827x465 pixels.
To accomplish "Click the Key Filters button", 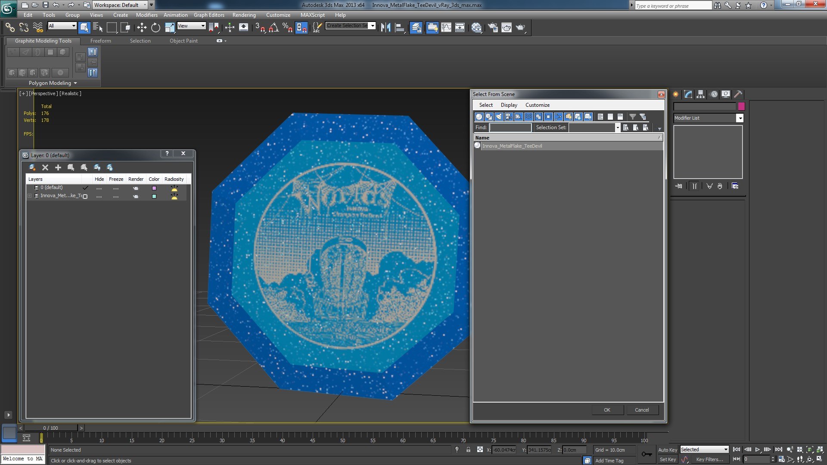I will pyautogui.click(x=709, y=459).
